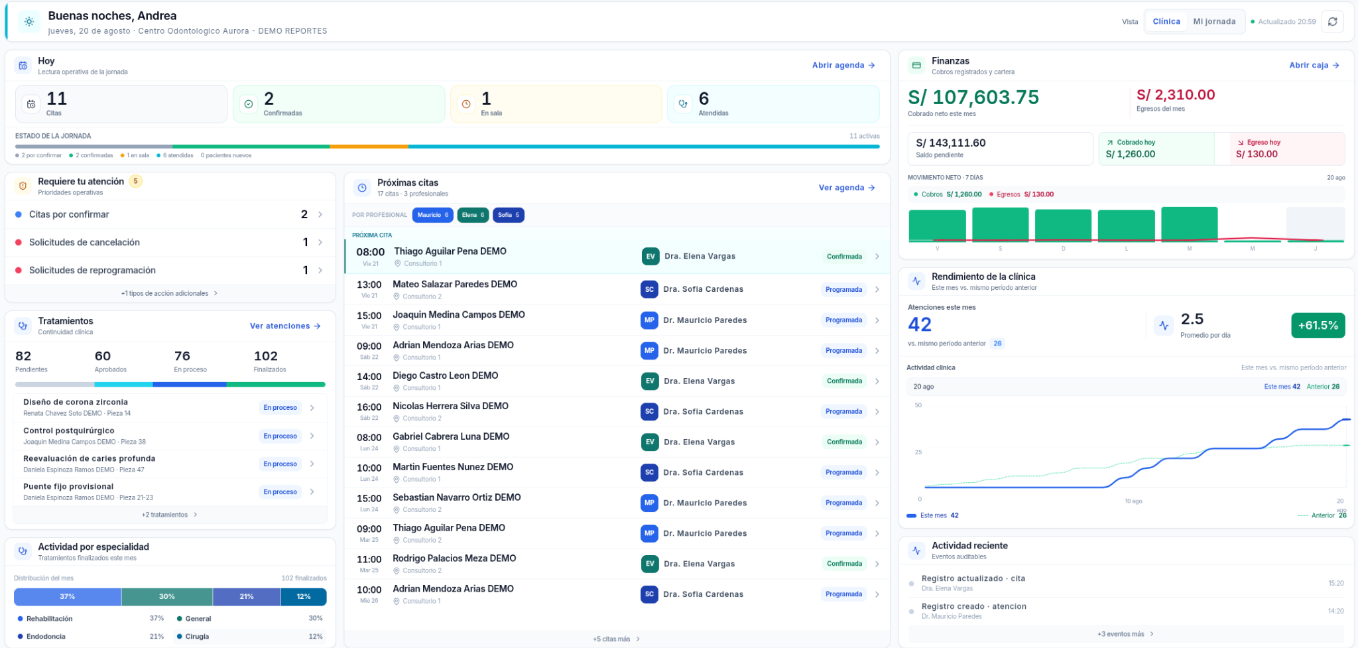Viewport: 1358px width, 648px height.
Task: Filter appointments by Elena chip
Action: pyautogui.click(x=473, y=215)
